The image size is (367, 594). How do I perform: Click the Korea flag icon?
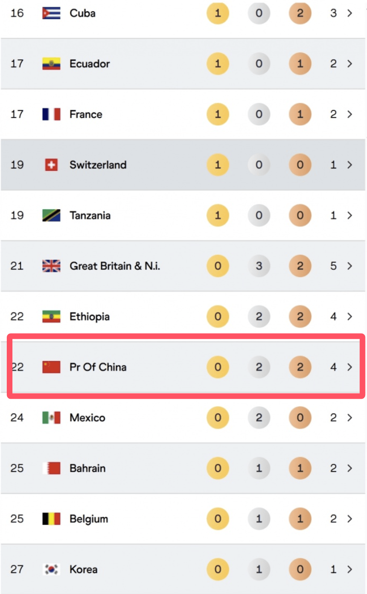pos(51,569)
